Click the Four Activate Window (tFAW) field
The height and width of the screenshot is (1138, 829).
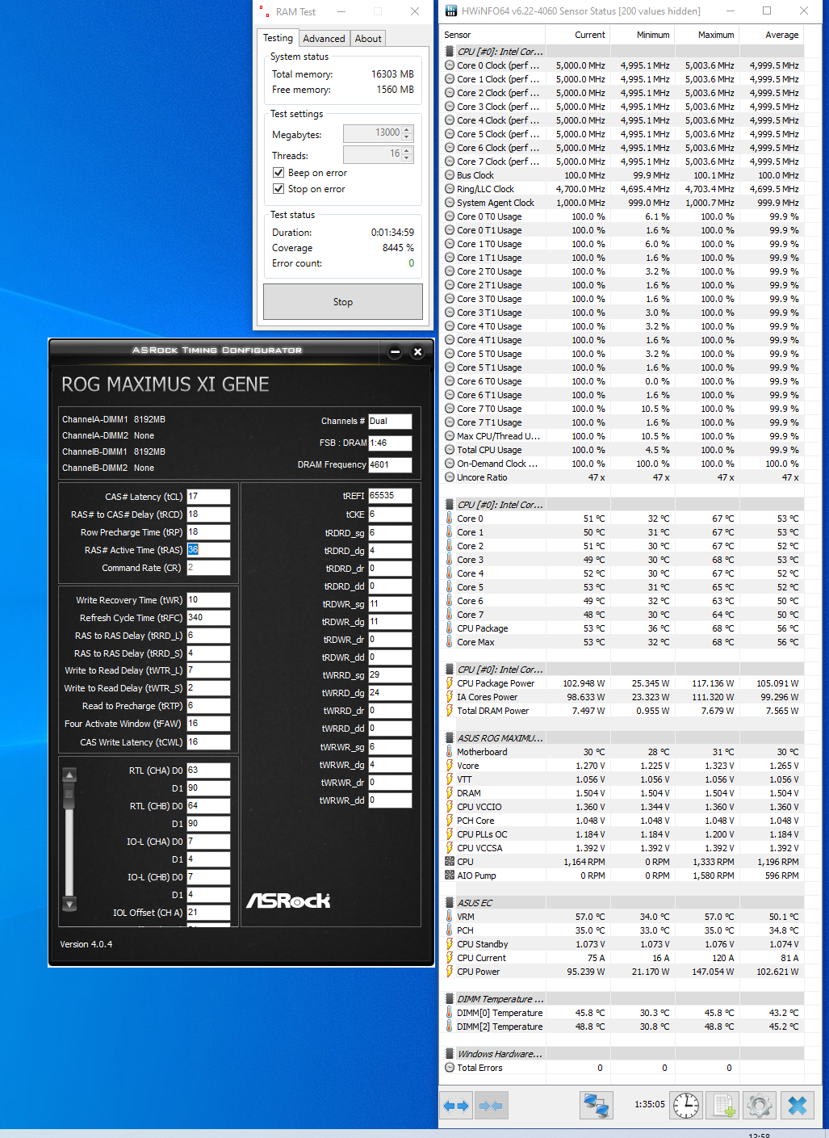pyautogui.click(x=208, y=724)
